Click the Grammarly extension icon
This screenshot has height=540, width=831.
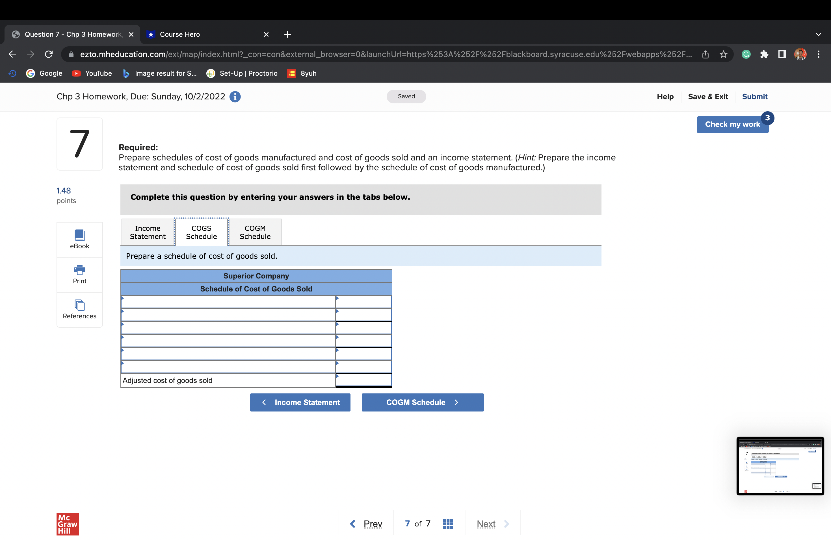click(746, 54)
